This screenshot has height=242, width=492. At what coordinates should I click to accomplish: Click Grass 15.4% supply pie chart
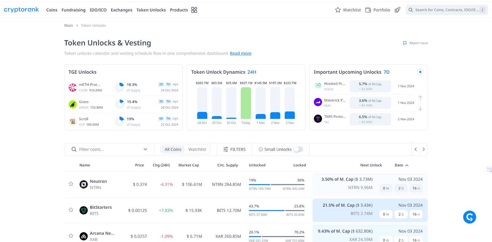click(x=119, y=104)
